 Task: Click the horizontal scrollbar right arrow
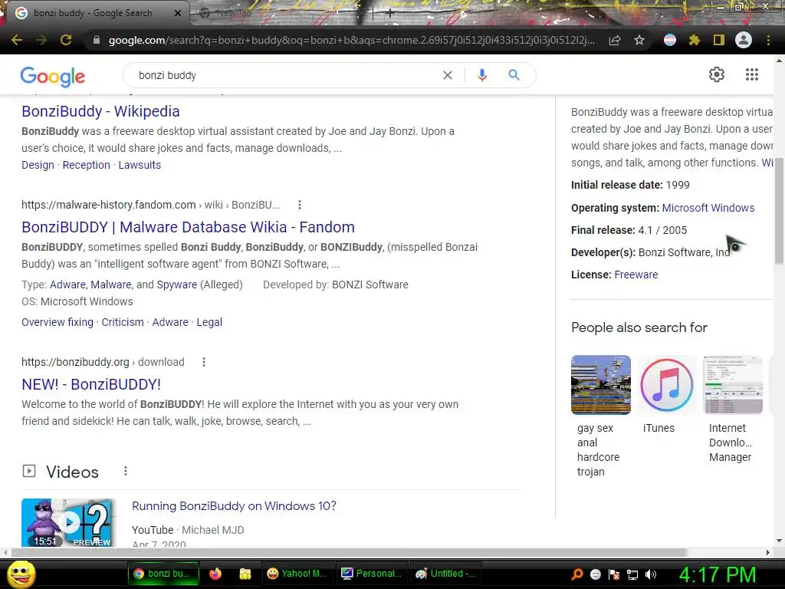click(768, 552)
